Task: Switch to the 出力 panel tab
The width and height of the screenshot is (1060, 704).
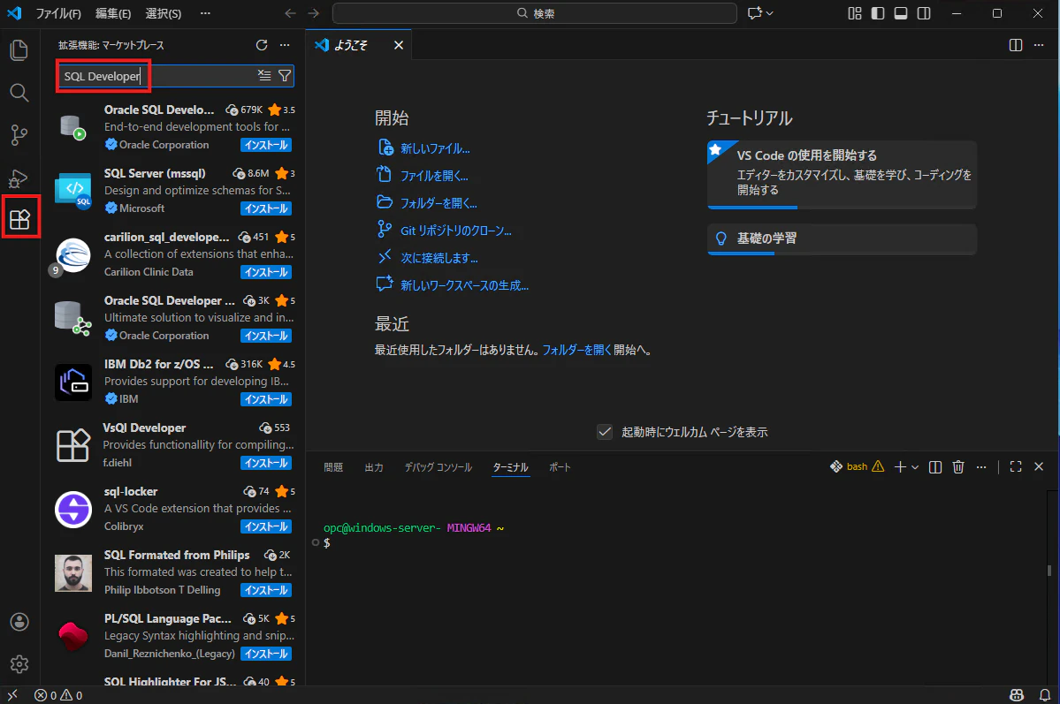Action: coord(374,467)
